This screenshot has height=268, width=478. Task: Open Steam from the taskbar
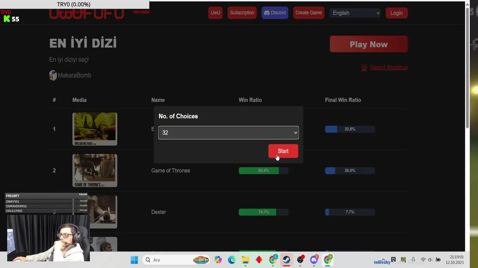286,260
